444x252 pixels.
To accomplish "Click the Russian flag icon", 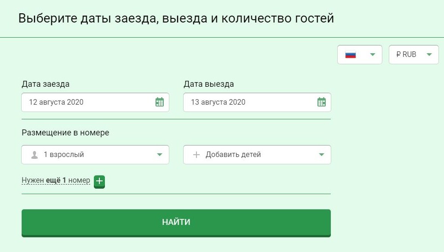I will tap(351, 55).
